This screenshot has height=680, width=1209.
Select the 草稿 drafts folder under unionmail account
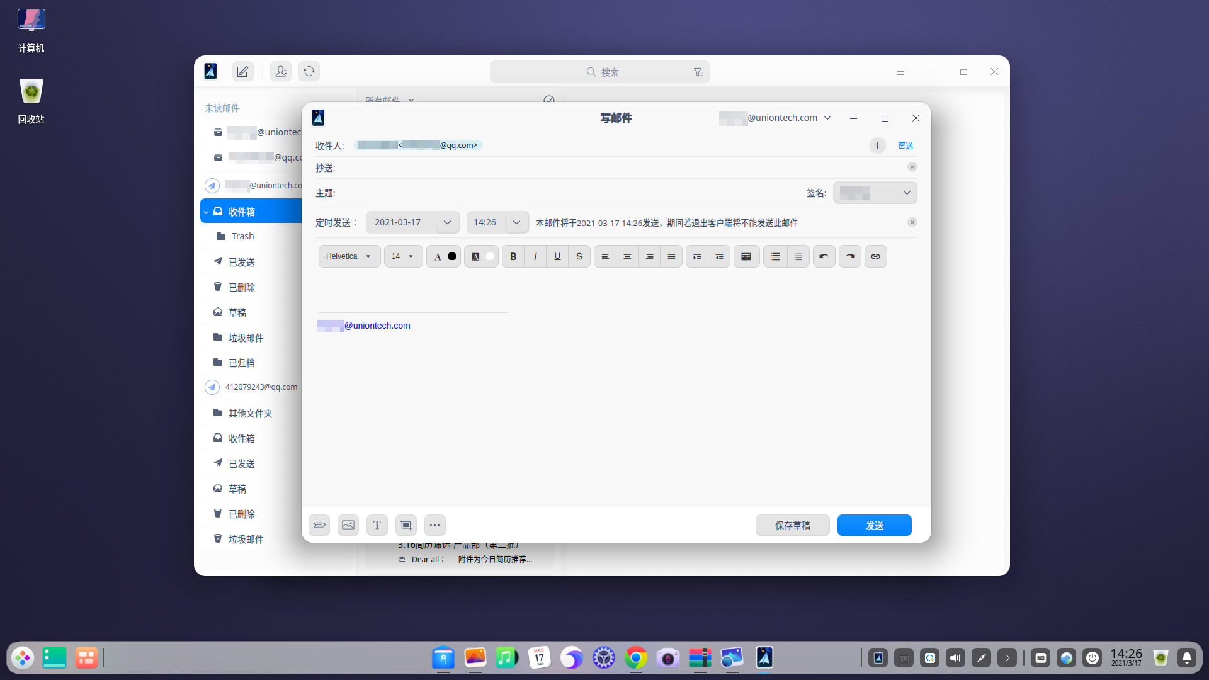237,312
